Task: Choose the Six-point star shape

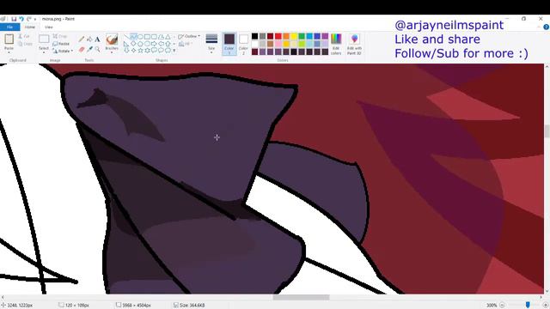Action: coord(147,51)
